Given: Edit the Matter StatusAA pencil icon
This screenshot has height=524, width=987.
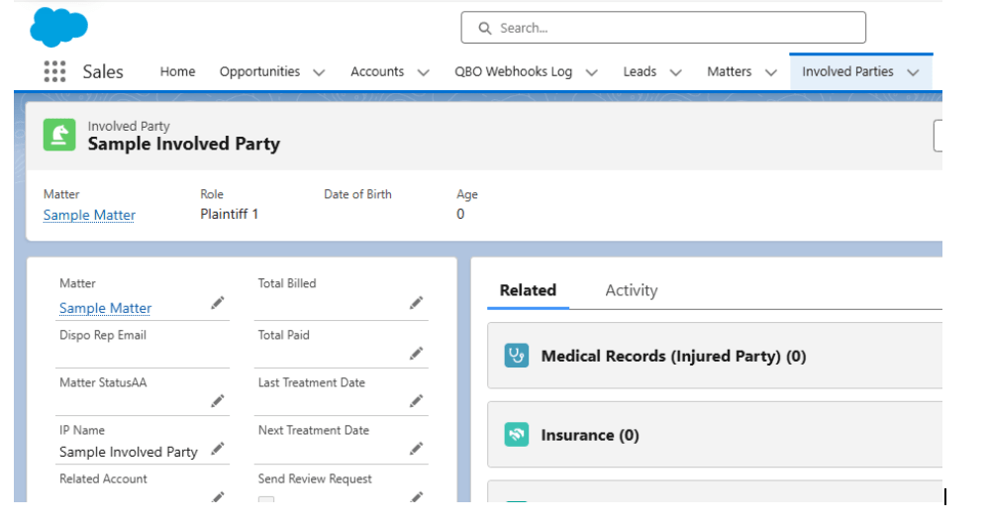Looking at the screenshot, I should pos(218,401).
